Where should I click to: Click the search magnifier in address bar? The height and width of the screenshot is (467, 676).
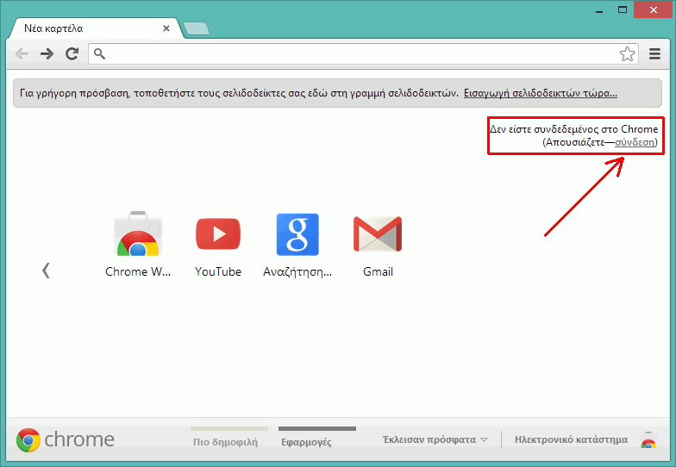[100, 53]
